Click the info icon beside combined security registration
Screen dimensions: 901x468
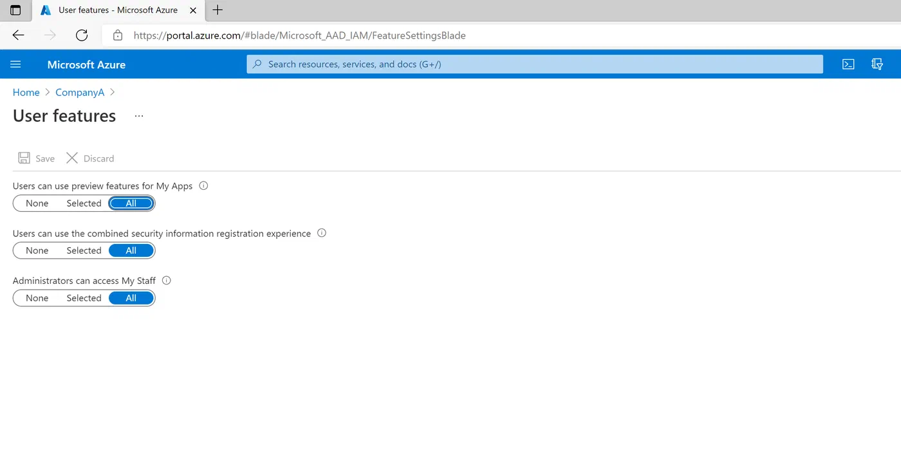coord(322,233)
